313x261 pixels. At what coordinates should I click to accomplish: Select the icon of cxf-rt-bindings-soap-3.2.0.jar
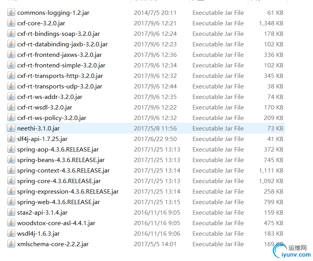[x=11, y=34]
